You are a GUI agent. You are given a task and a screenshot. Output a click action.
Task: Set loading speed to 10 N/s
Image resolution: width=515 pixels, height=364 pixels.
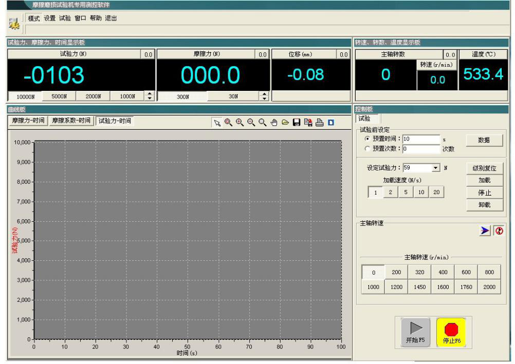click(421, 192)
